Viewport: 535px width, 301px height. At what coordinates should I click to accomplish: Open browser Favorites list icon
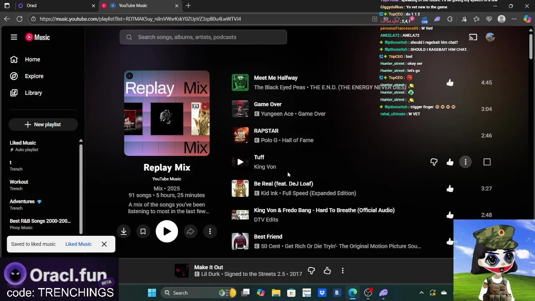(476, 19)
